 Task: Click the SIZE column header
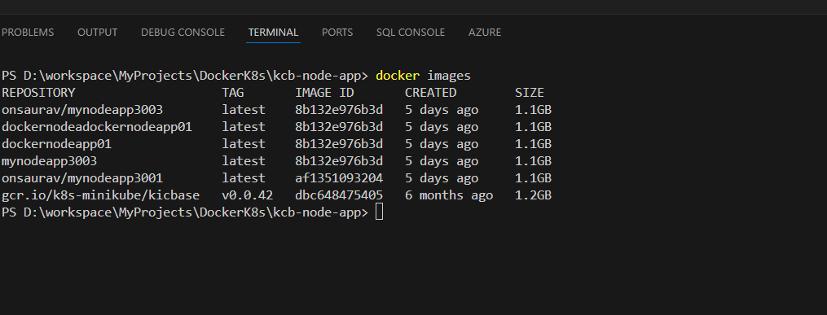[x=529, y=93]
